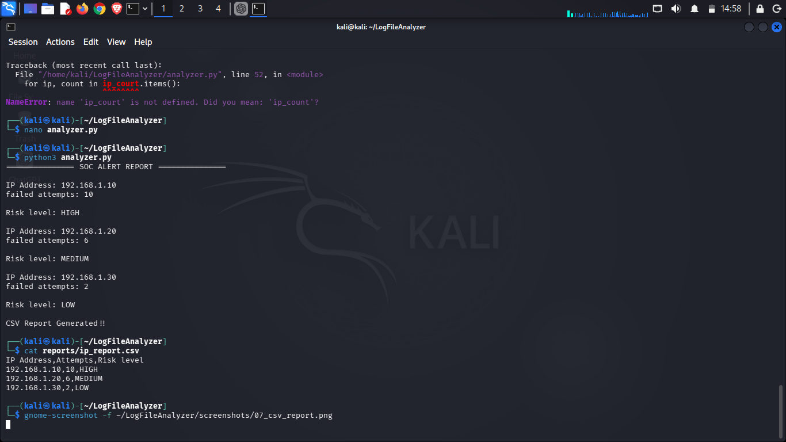This screenshot has width=786, height=442.
Task: Minimize the terminal window
Action: coord(749,27)
